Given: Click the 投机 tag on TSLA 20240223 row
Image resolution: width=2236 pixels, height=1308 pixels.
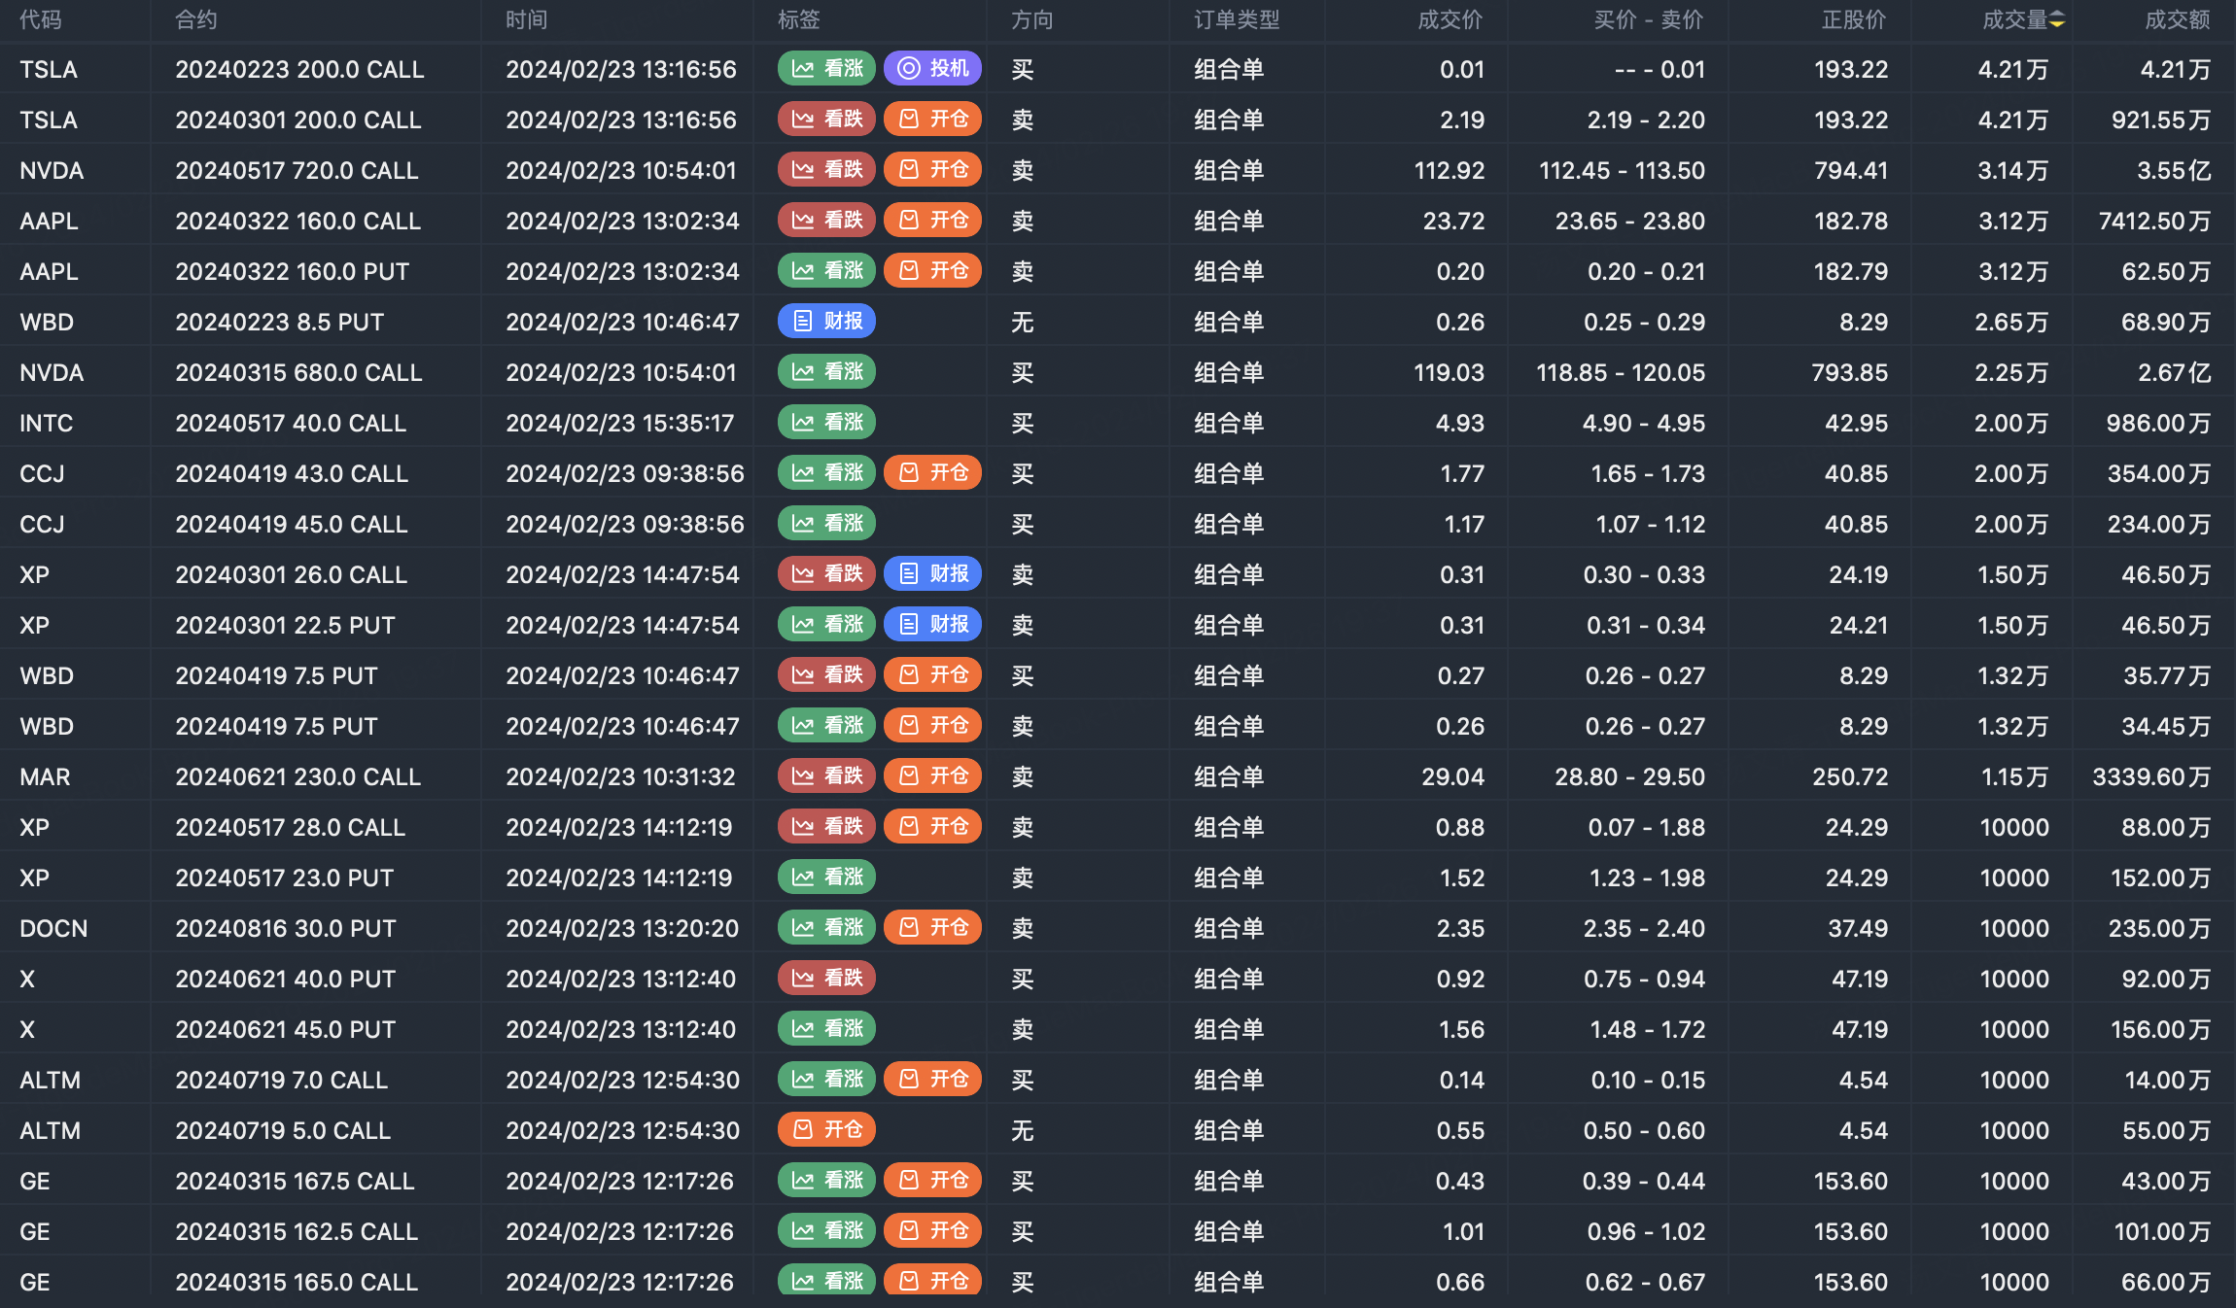Looking at the screenshot, I should [x=932, y=68].
